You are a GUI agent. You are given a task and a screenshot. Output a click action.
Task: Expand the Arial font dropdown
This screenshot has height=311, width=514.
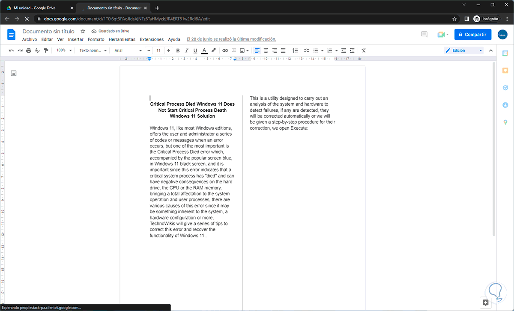point(127,50)
